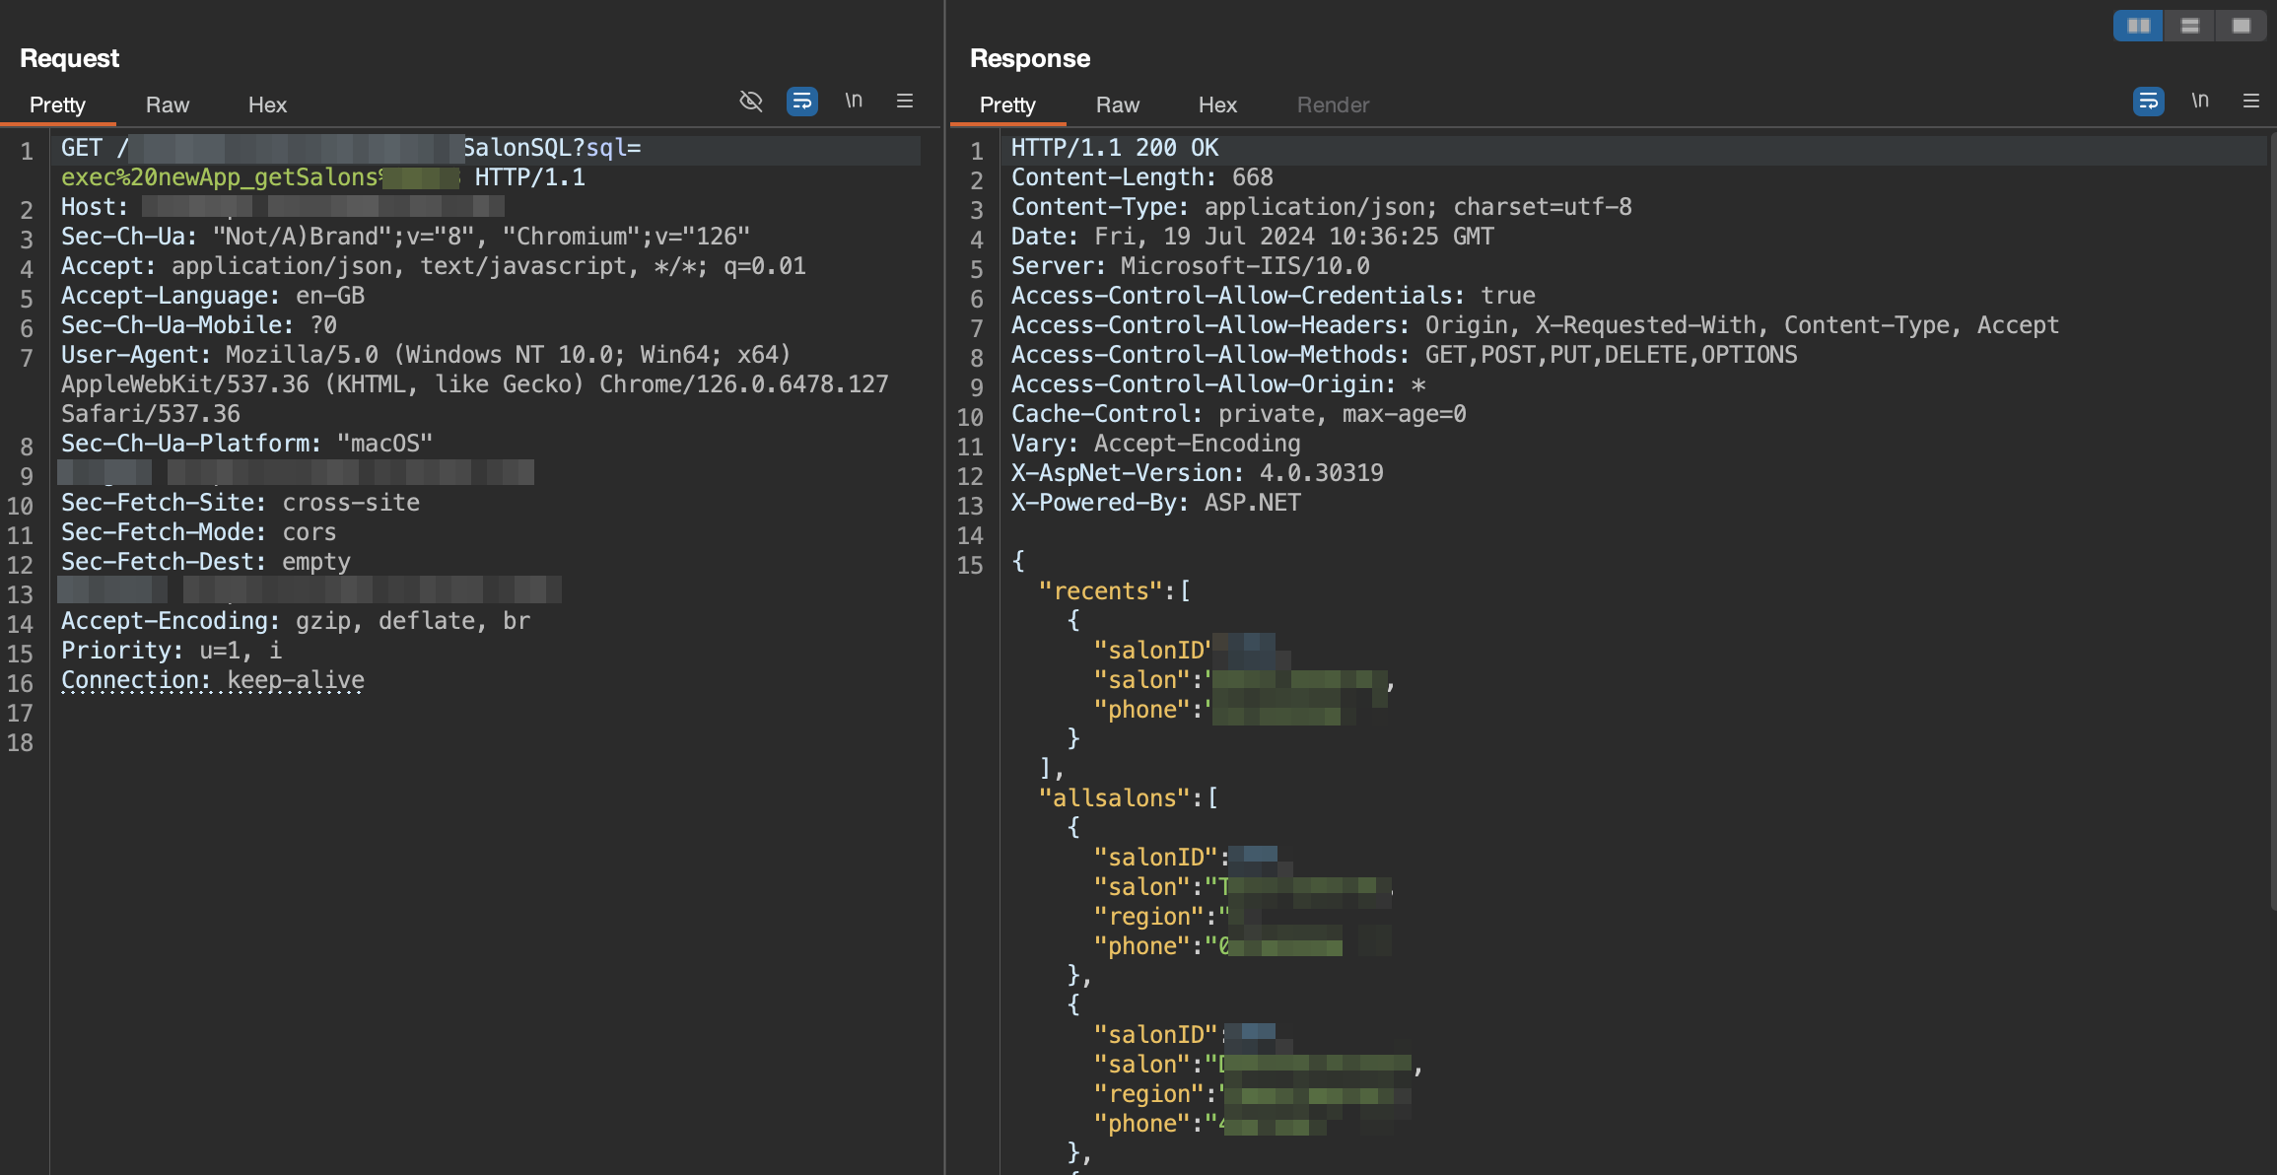The image size is (2277, 1175).
Task: Open Request pane hamburger options menu
Action: [904, 101]
